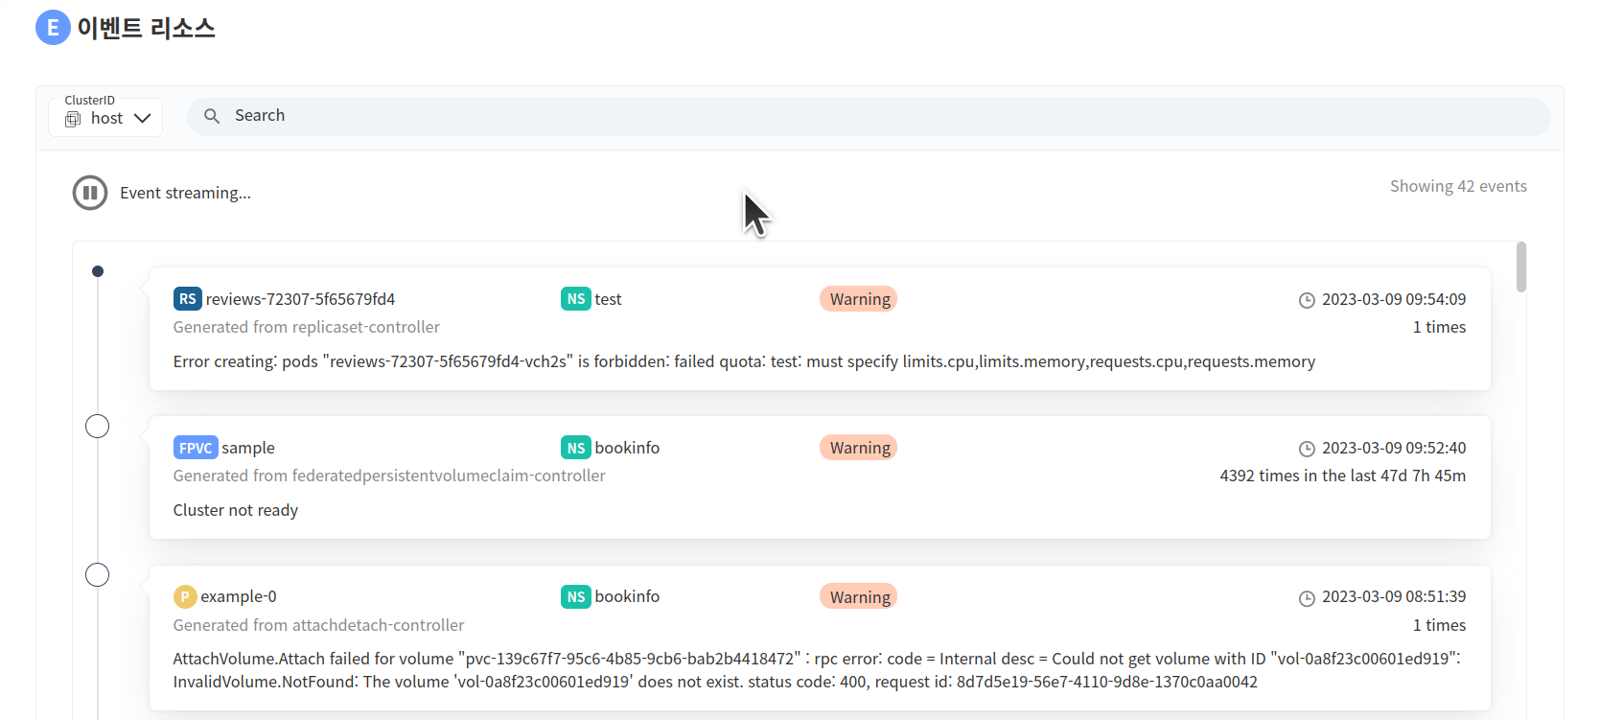This screenshot has width=1600, height=720.
Task: Select the filled timeline dot for first event
Action: (98, 271)
